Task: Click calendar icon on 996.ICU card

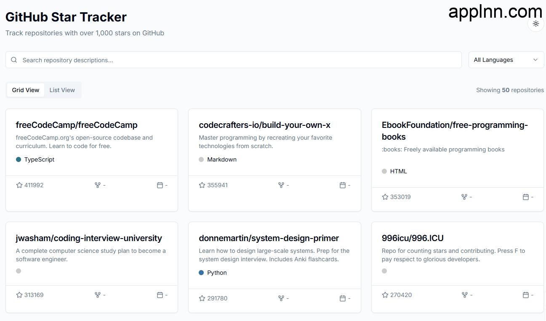Action: click(x=526, y=295)
